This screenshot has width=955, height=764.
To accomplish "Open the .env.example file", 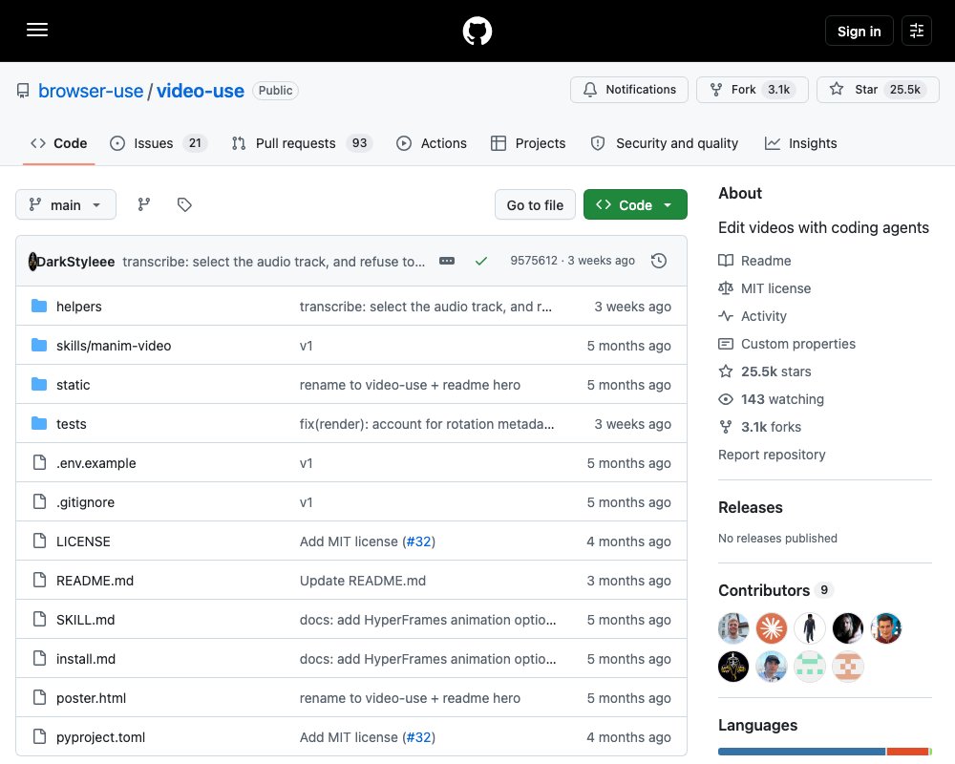I will click(x=96, y=463).
